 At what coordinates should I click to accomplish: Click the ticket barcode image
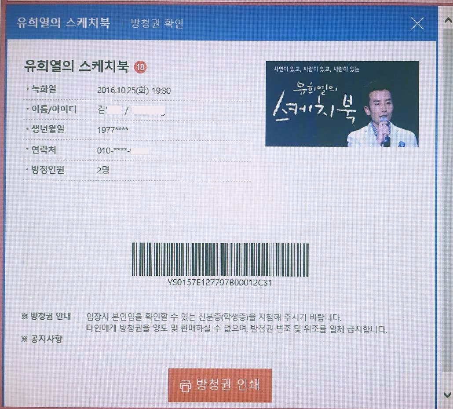[x=220, y=259]
